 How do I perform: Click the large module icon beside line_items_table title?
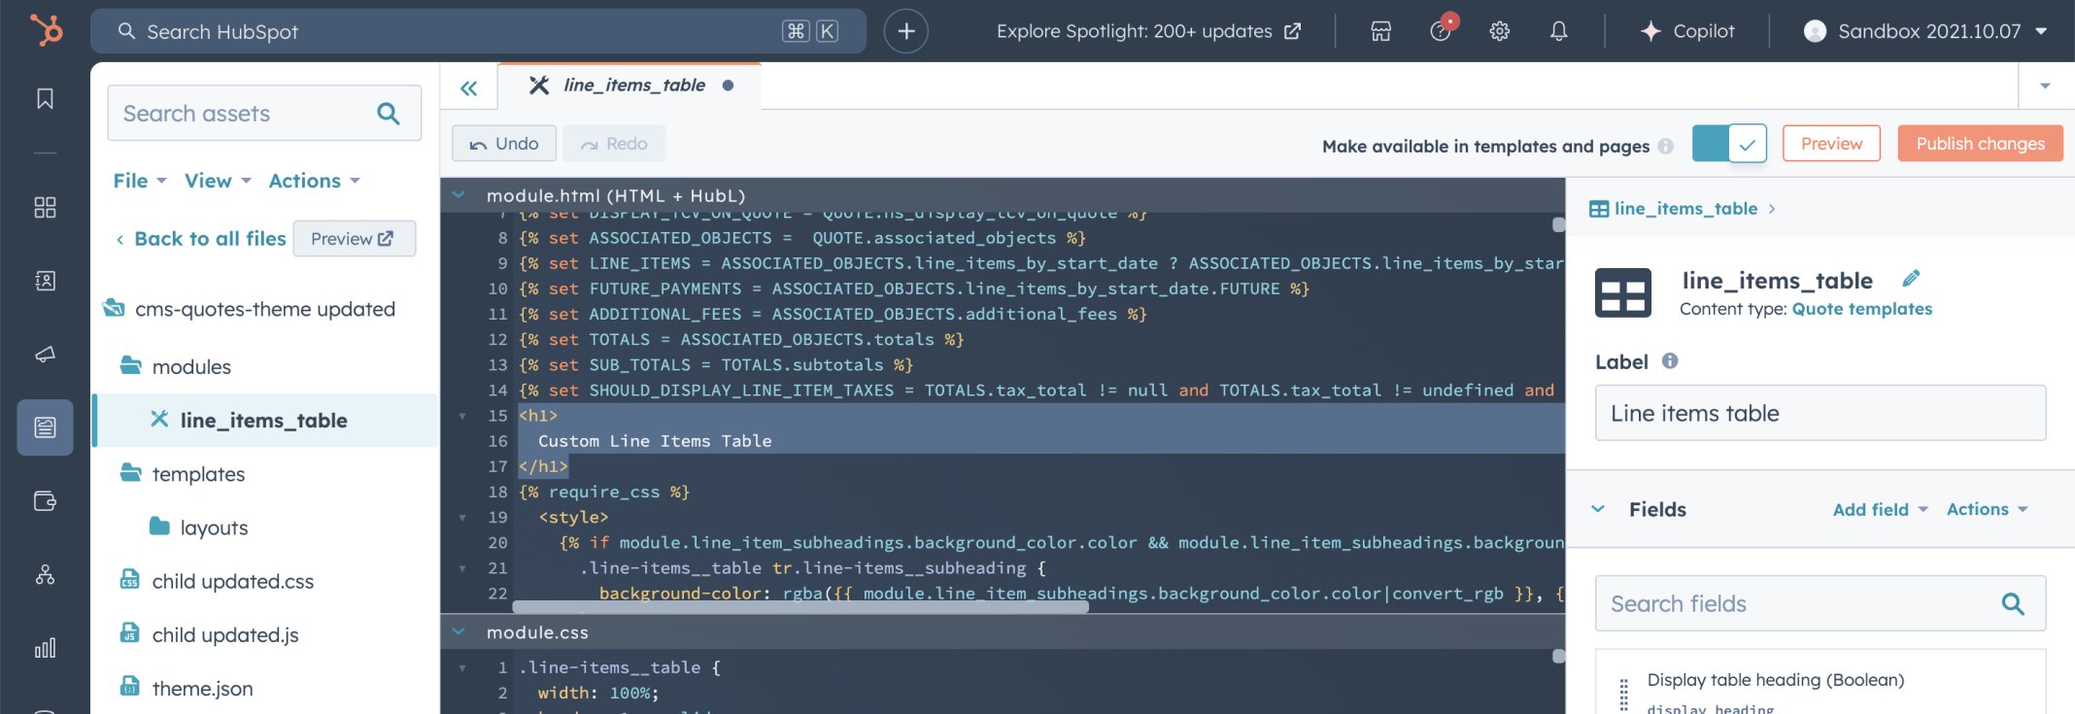coord(1622,292)
